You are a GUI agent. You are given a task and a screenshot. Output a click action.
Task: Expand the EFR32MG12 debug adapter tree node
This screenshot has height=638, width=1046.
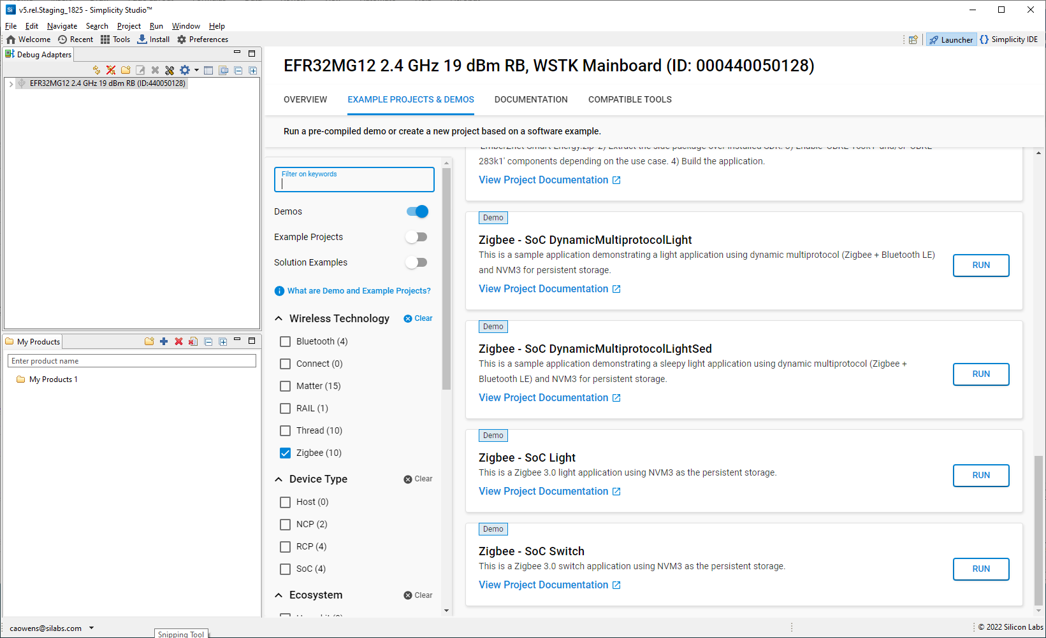point(11,83)
